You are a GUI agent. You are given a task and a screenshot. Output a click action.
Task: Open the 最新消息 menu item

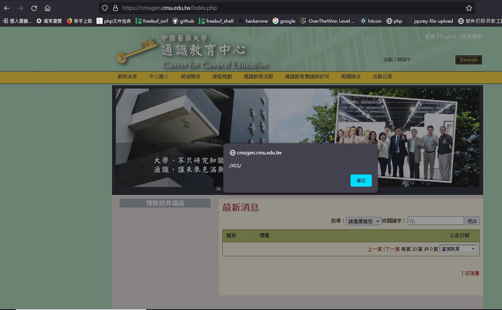[x=127, y=76]
